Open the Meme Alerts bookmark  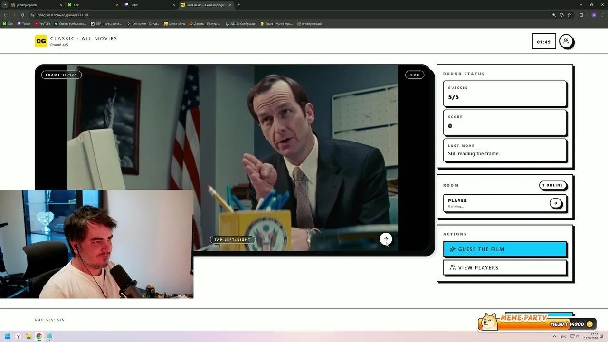tap(174, 24)
